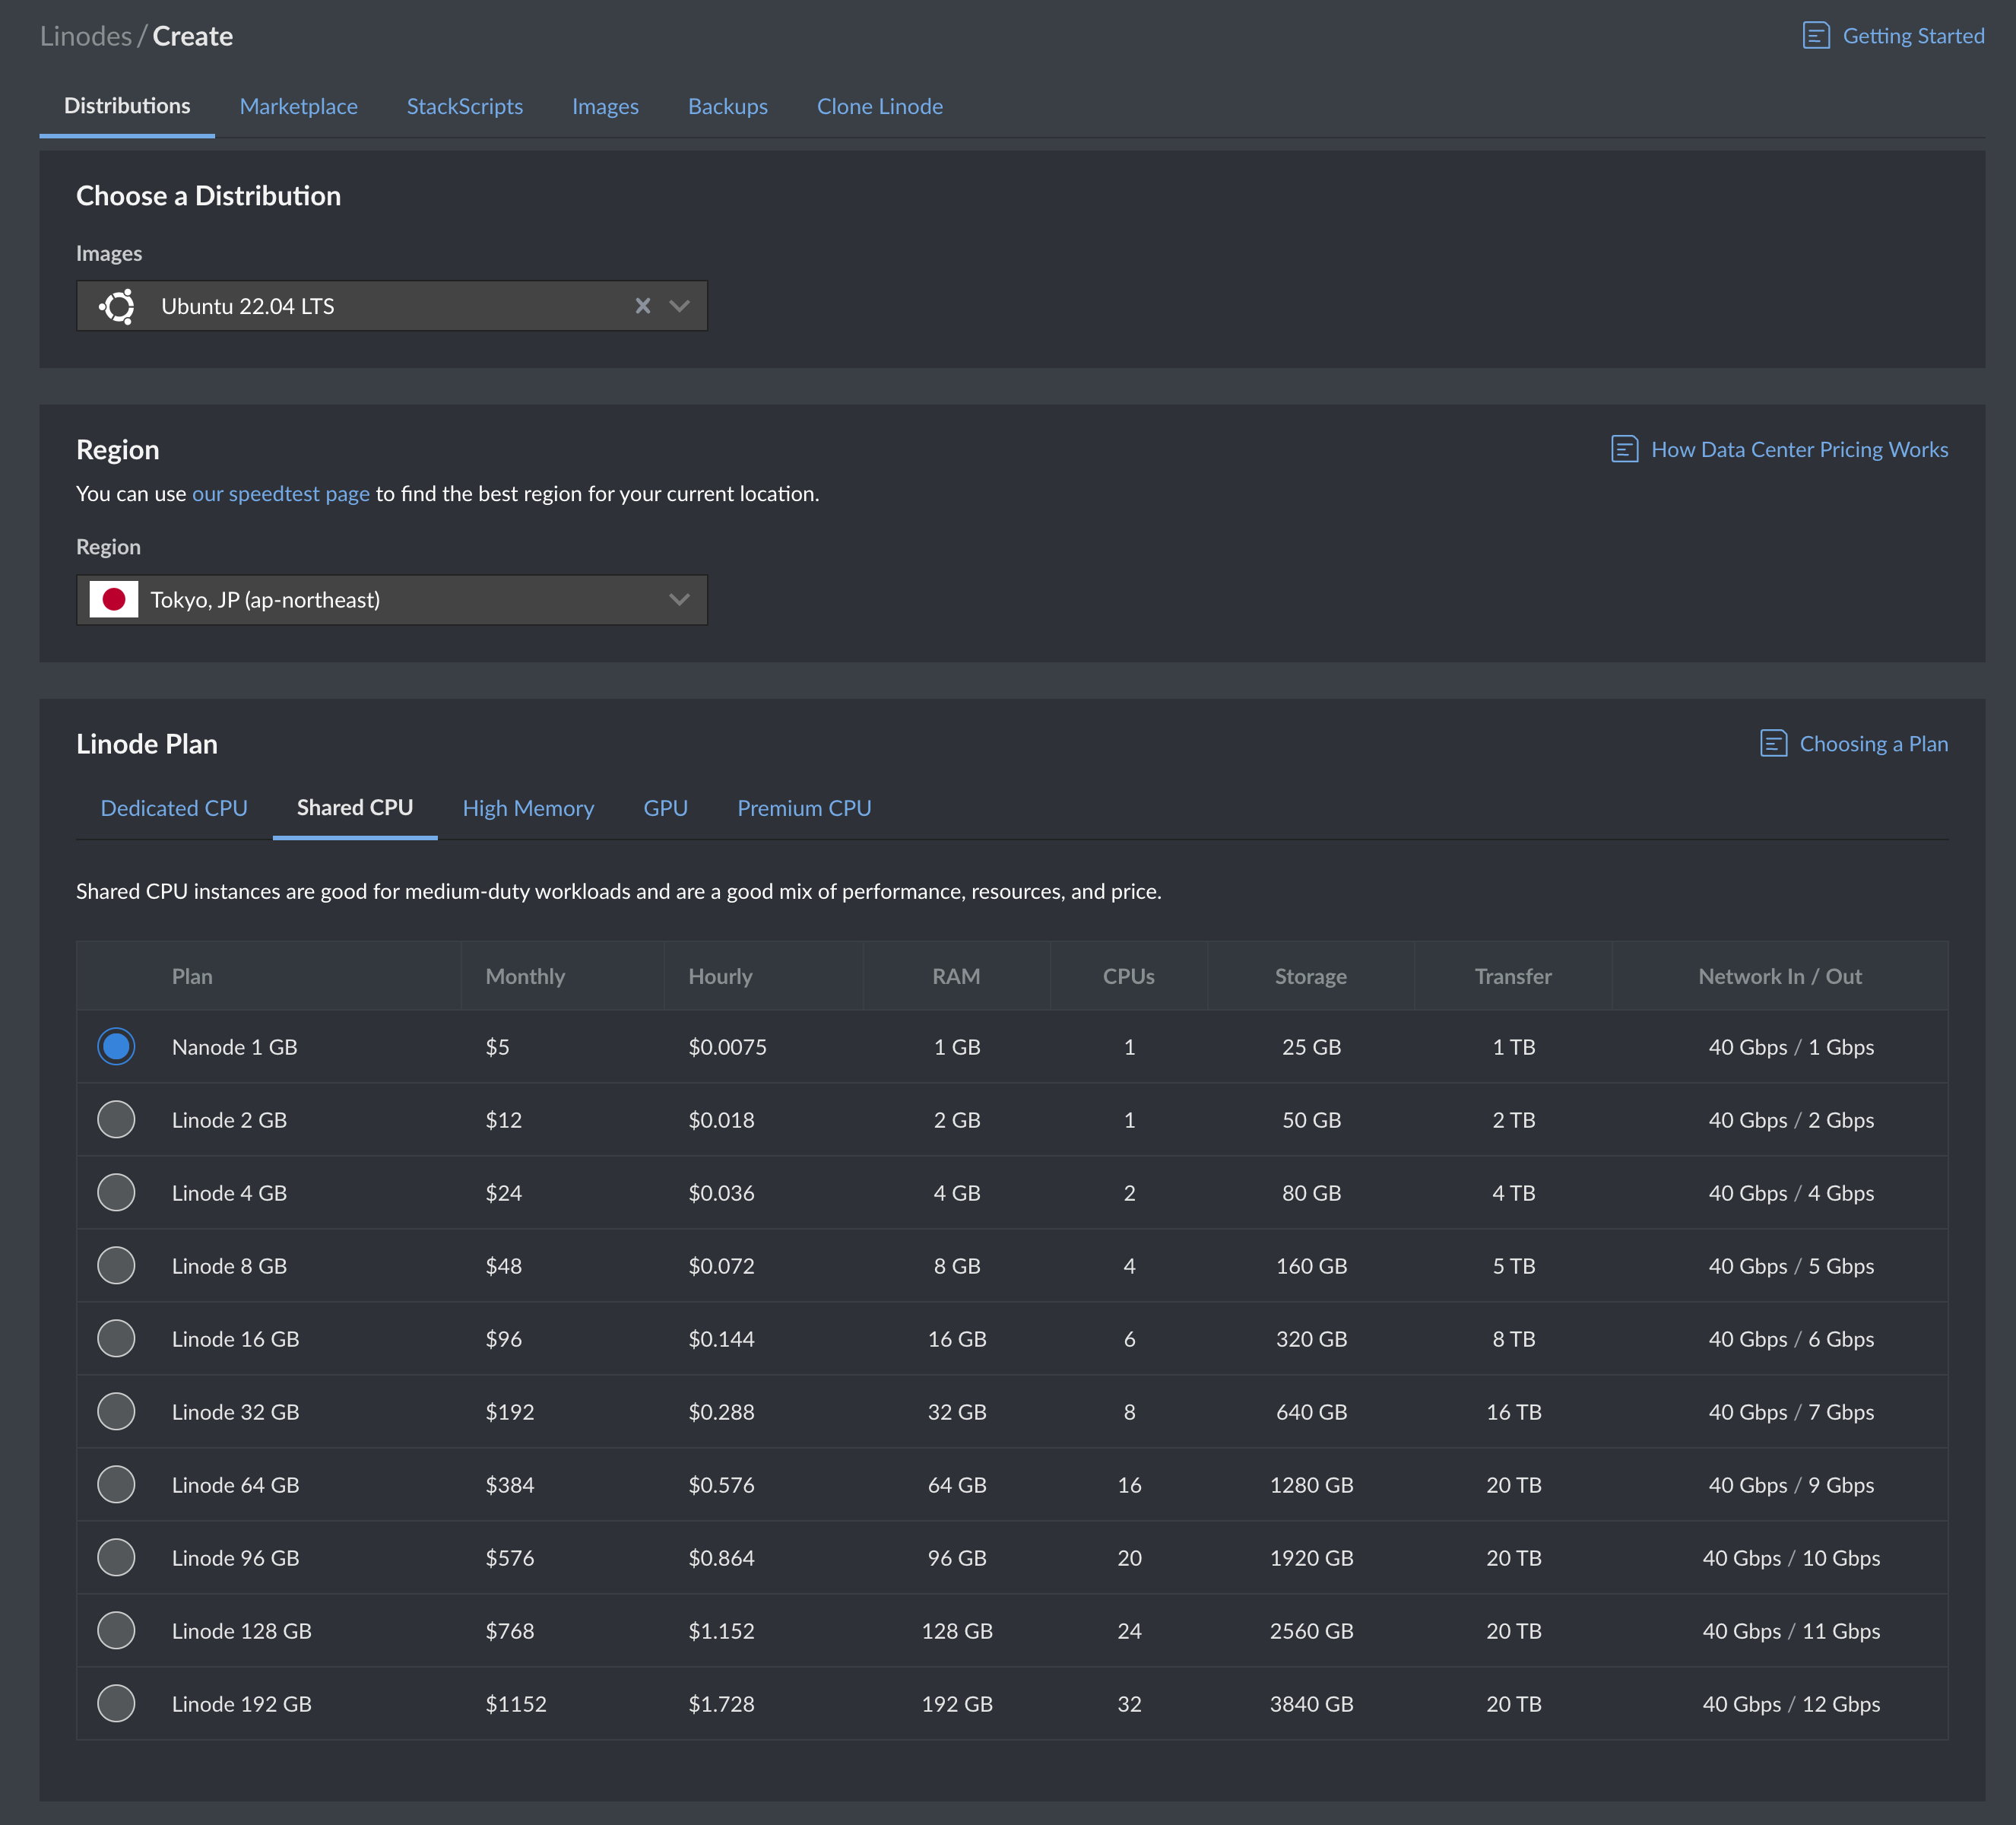Click the Ubuntu 22.04 LTS image field
This screenshot has height=1825, width=2016.
pos(392,306)
